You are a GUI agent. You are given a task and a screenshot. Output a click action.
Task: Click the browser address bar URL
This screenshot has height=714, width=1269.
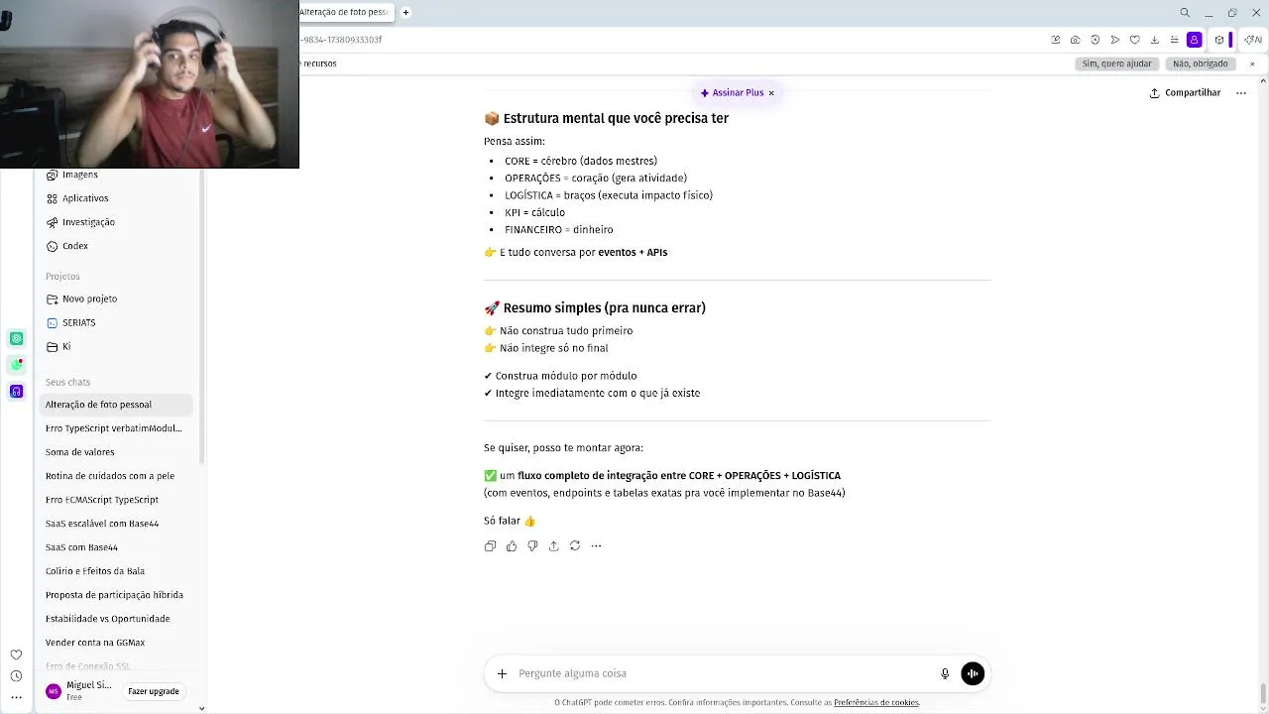point(341,40)
